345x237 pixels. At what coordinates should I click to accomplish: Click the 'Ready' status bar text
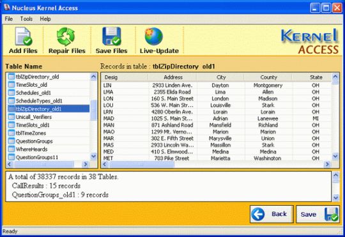coord(10,231)
